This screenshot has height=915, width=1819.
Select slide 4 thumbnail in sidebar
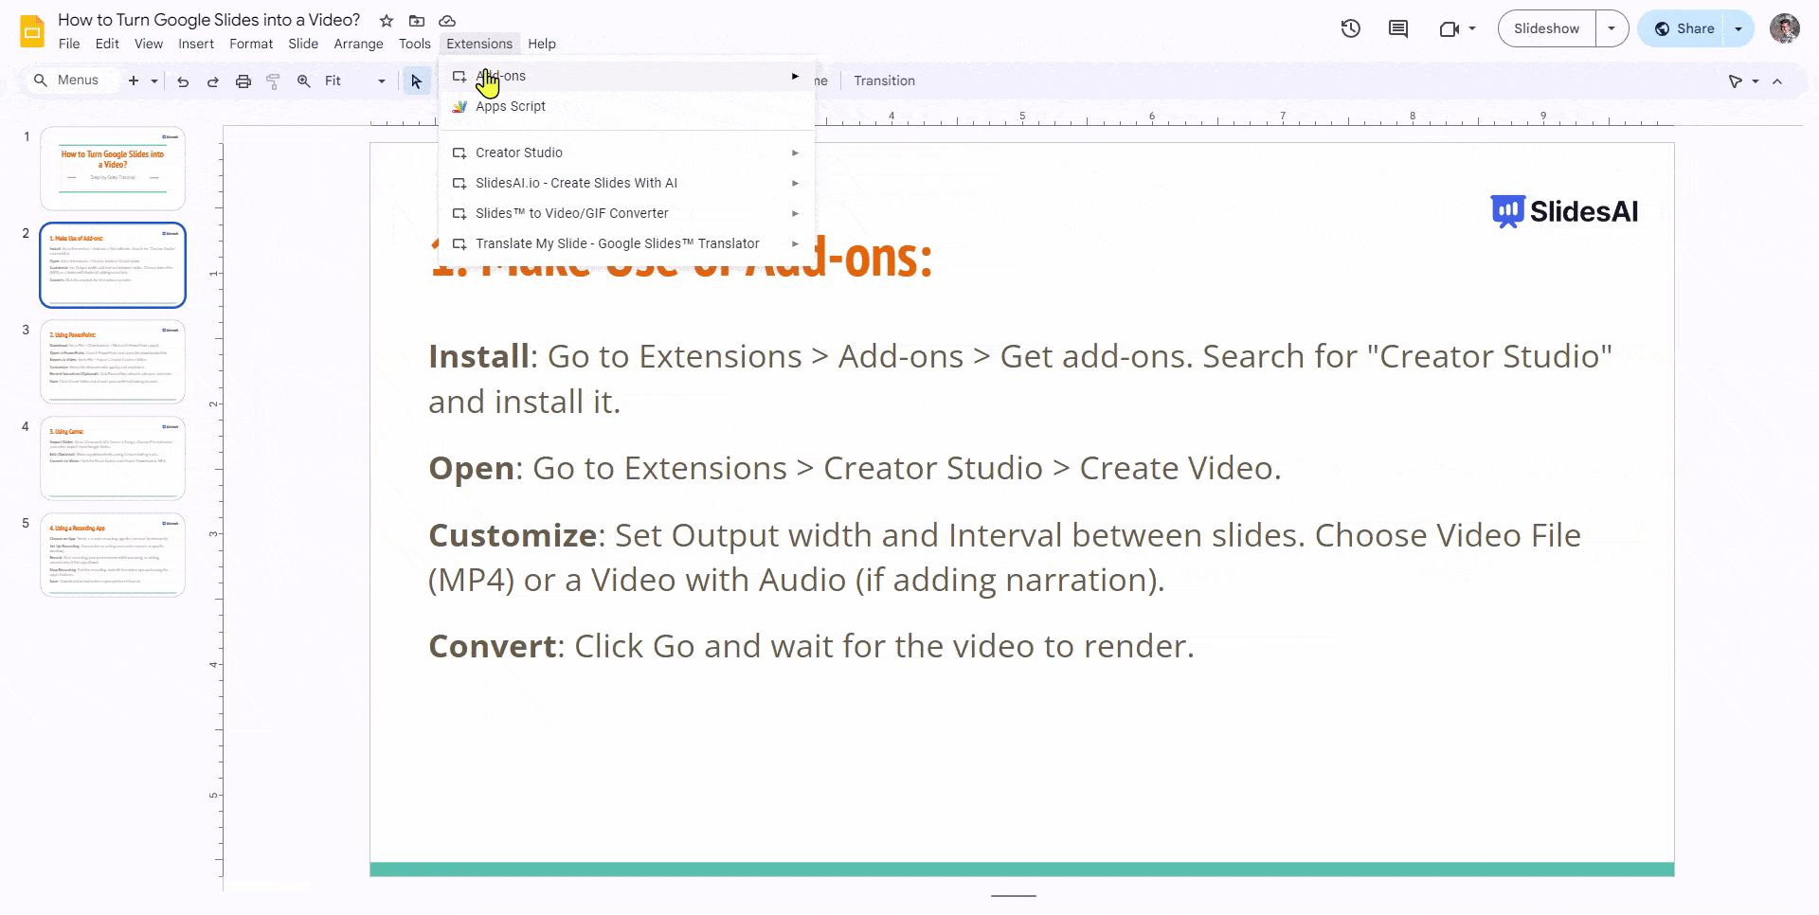[112, 457]
